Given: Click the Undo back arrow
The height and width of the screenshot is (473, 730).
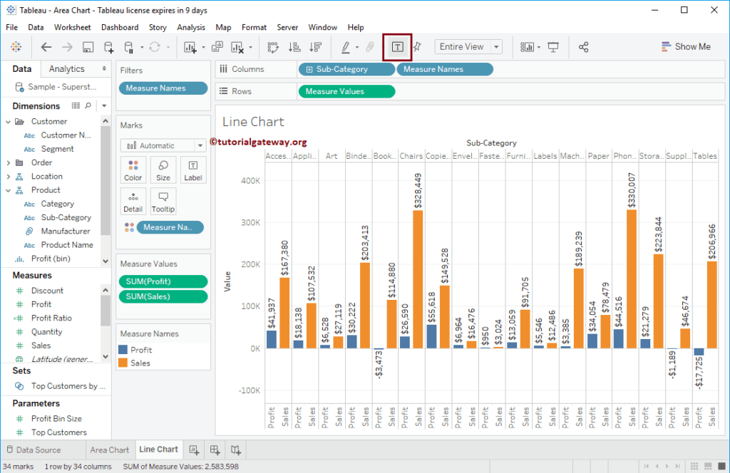Looking at the screenshot, I should point(46,47).
